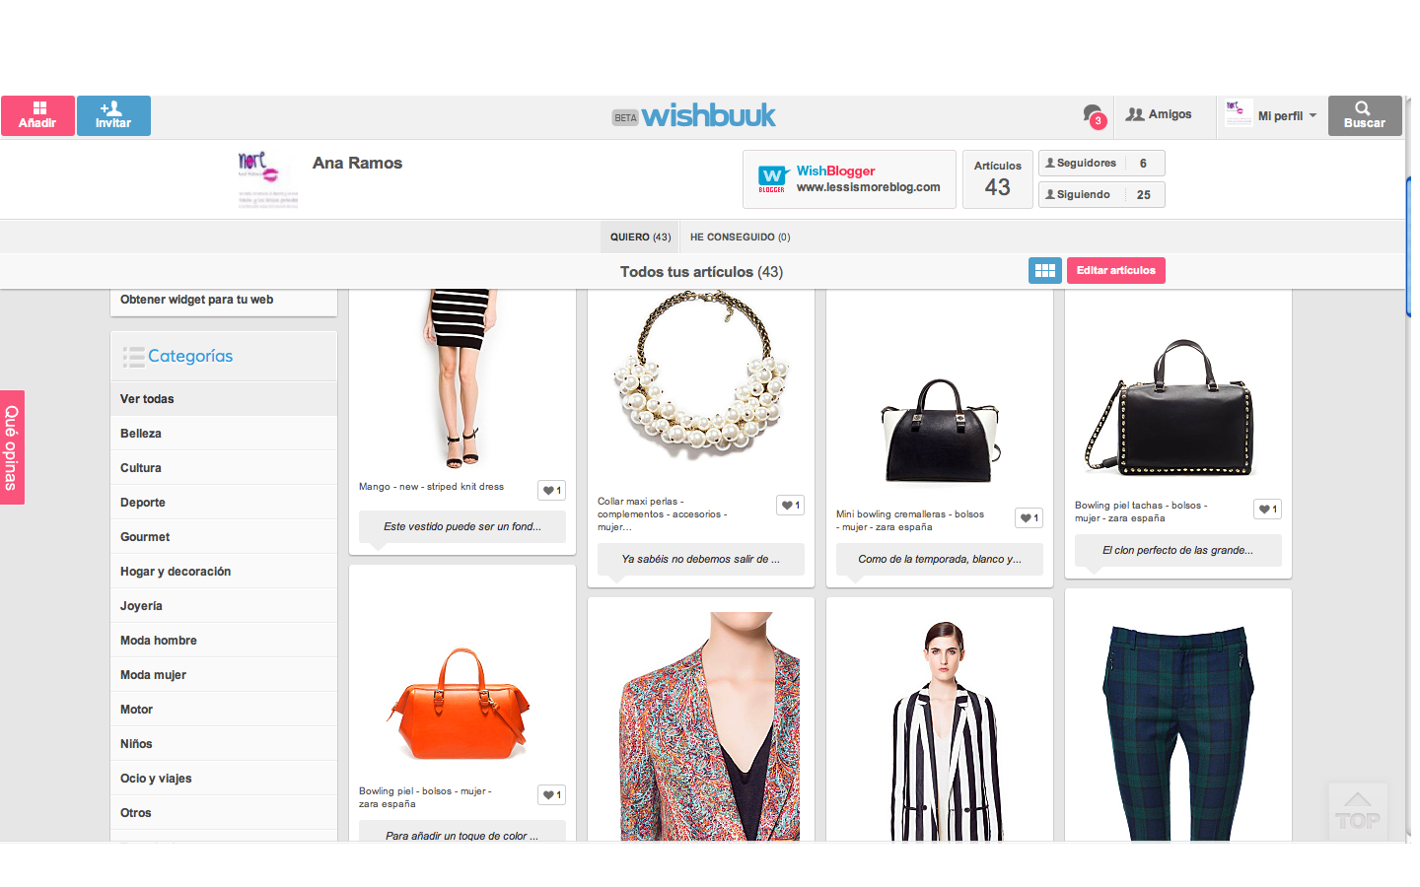Image resolution: width=1420 pixels, height=887 pixels.
Task: Click title 'Mango - new - striped knit dress'
Action: click(x=431, y=487)
